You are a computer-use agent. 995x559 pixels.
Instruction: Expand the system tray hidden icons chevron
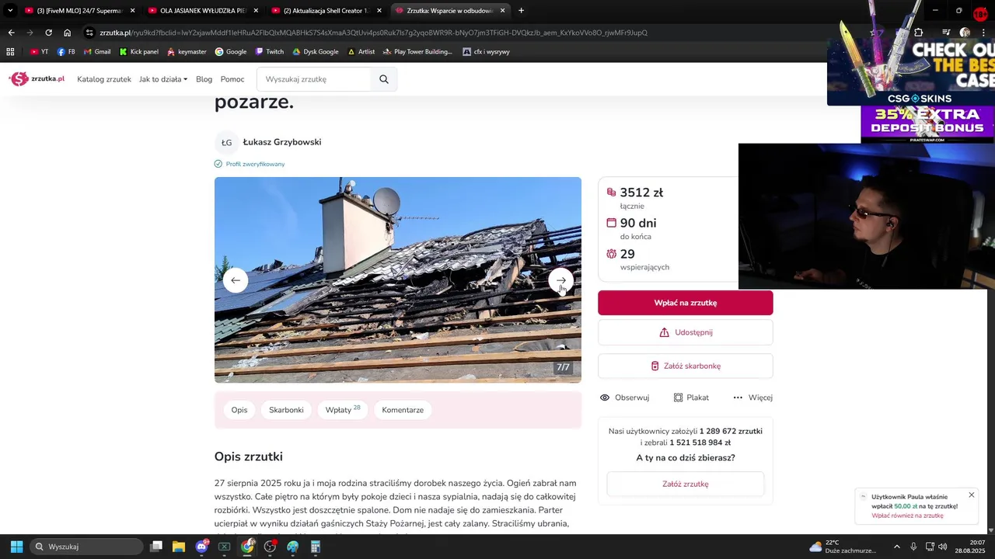coord(896,547)
